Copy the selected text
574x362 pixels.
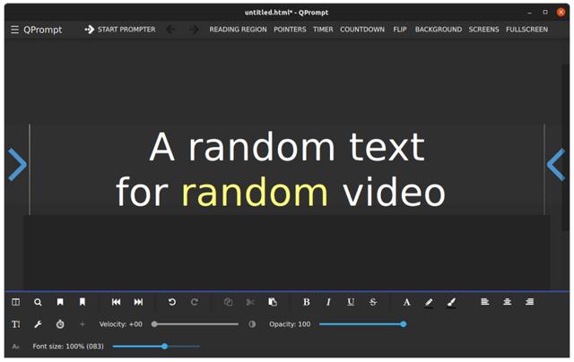[x=228, y=302]
